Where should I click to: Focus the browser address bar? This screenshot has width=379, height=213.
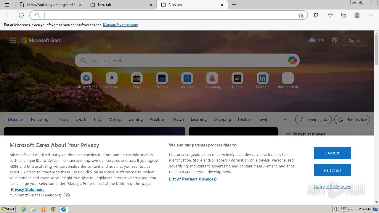(x=169, y=15)
